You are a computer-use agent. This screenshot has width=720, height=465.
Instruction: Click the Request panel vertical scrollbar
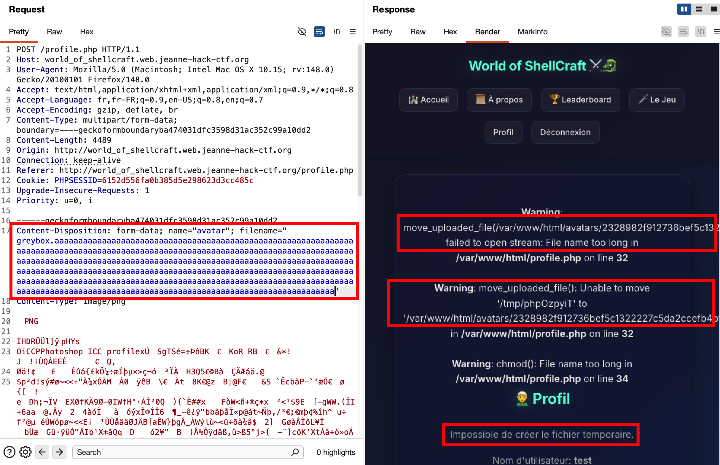(x=360, y=121)
